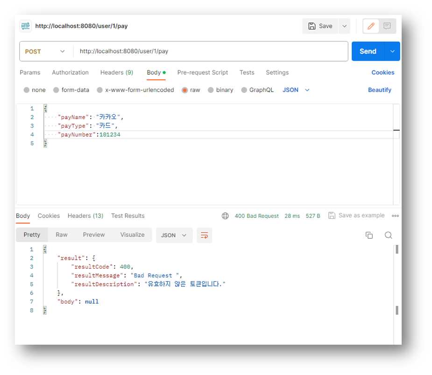Open the response Cookies tab
The image size is (432, 375).
49,216
